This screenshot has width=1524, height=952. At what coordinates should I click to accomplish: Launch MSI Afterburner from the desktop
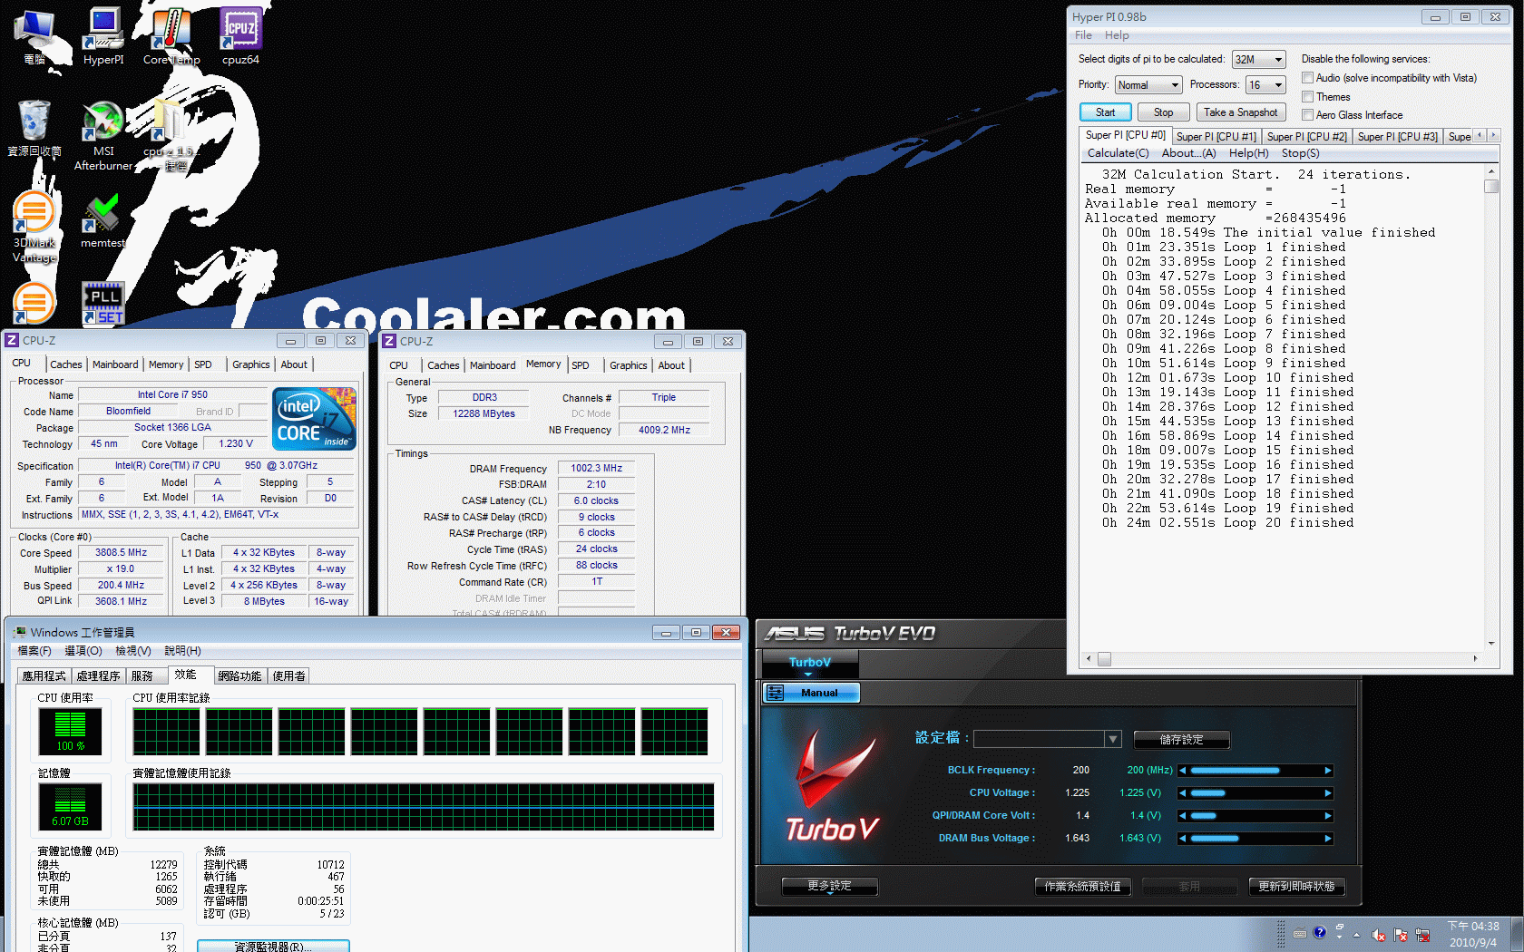(x=103, y=135)
